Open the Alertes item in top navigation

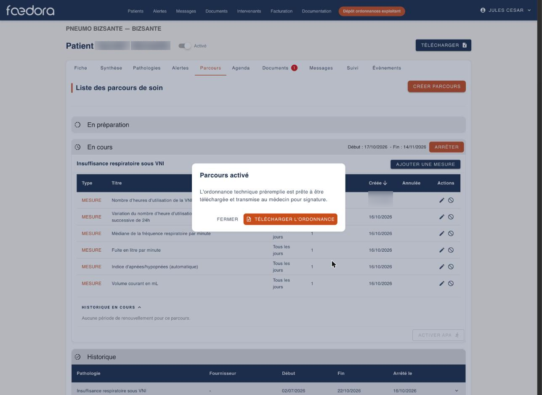pyautogui.click(x=159, y=11)
